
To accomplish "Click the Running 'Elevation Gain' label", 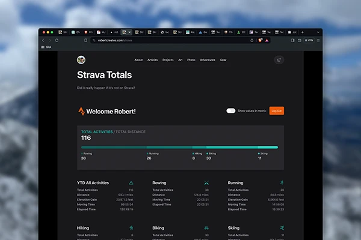I will (238, 200).
